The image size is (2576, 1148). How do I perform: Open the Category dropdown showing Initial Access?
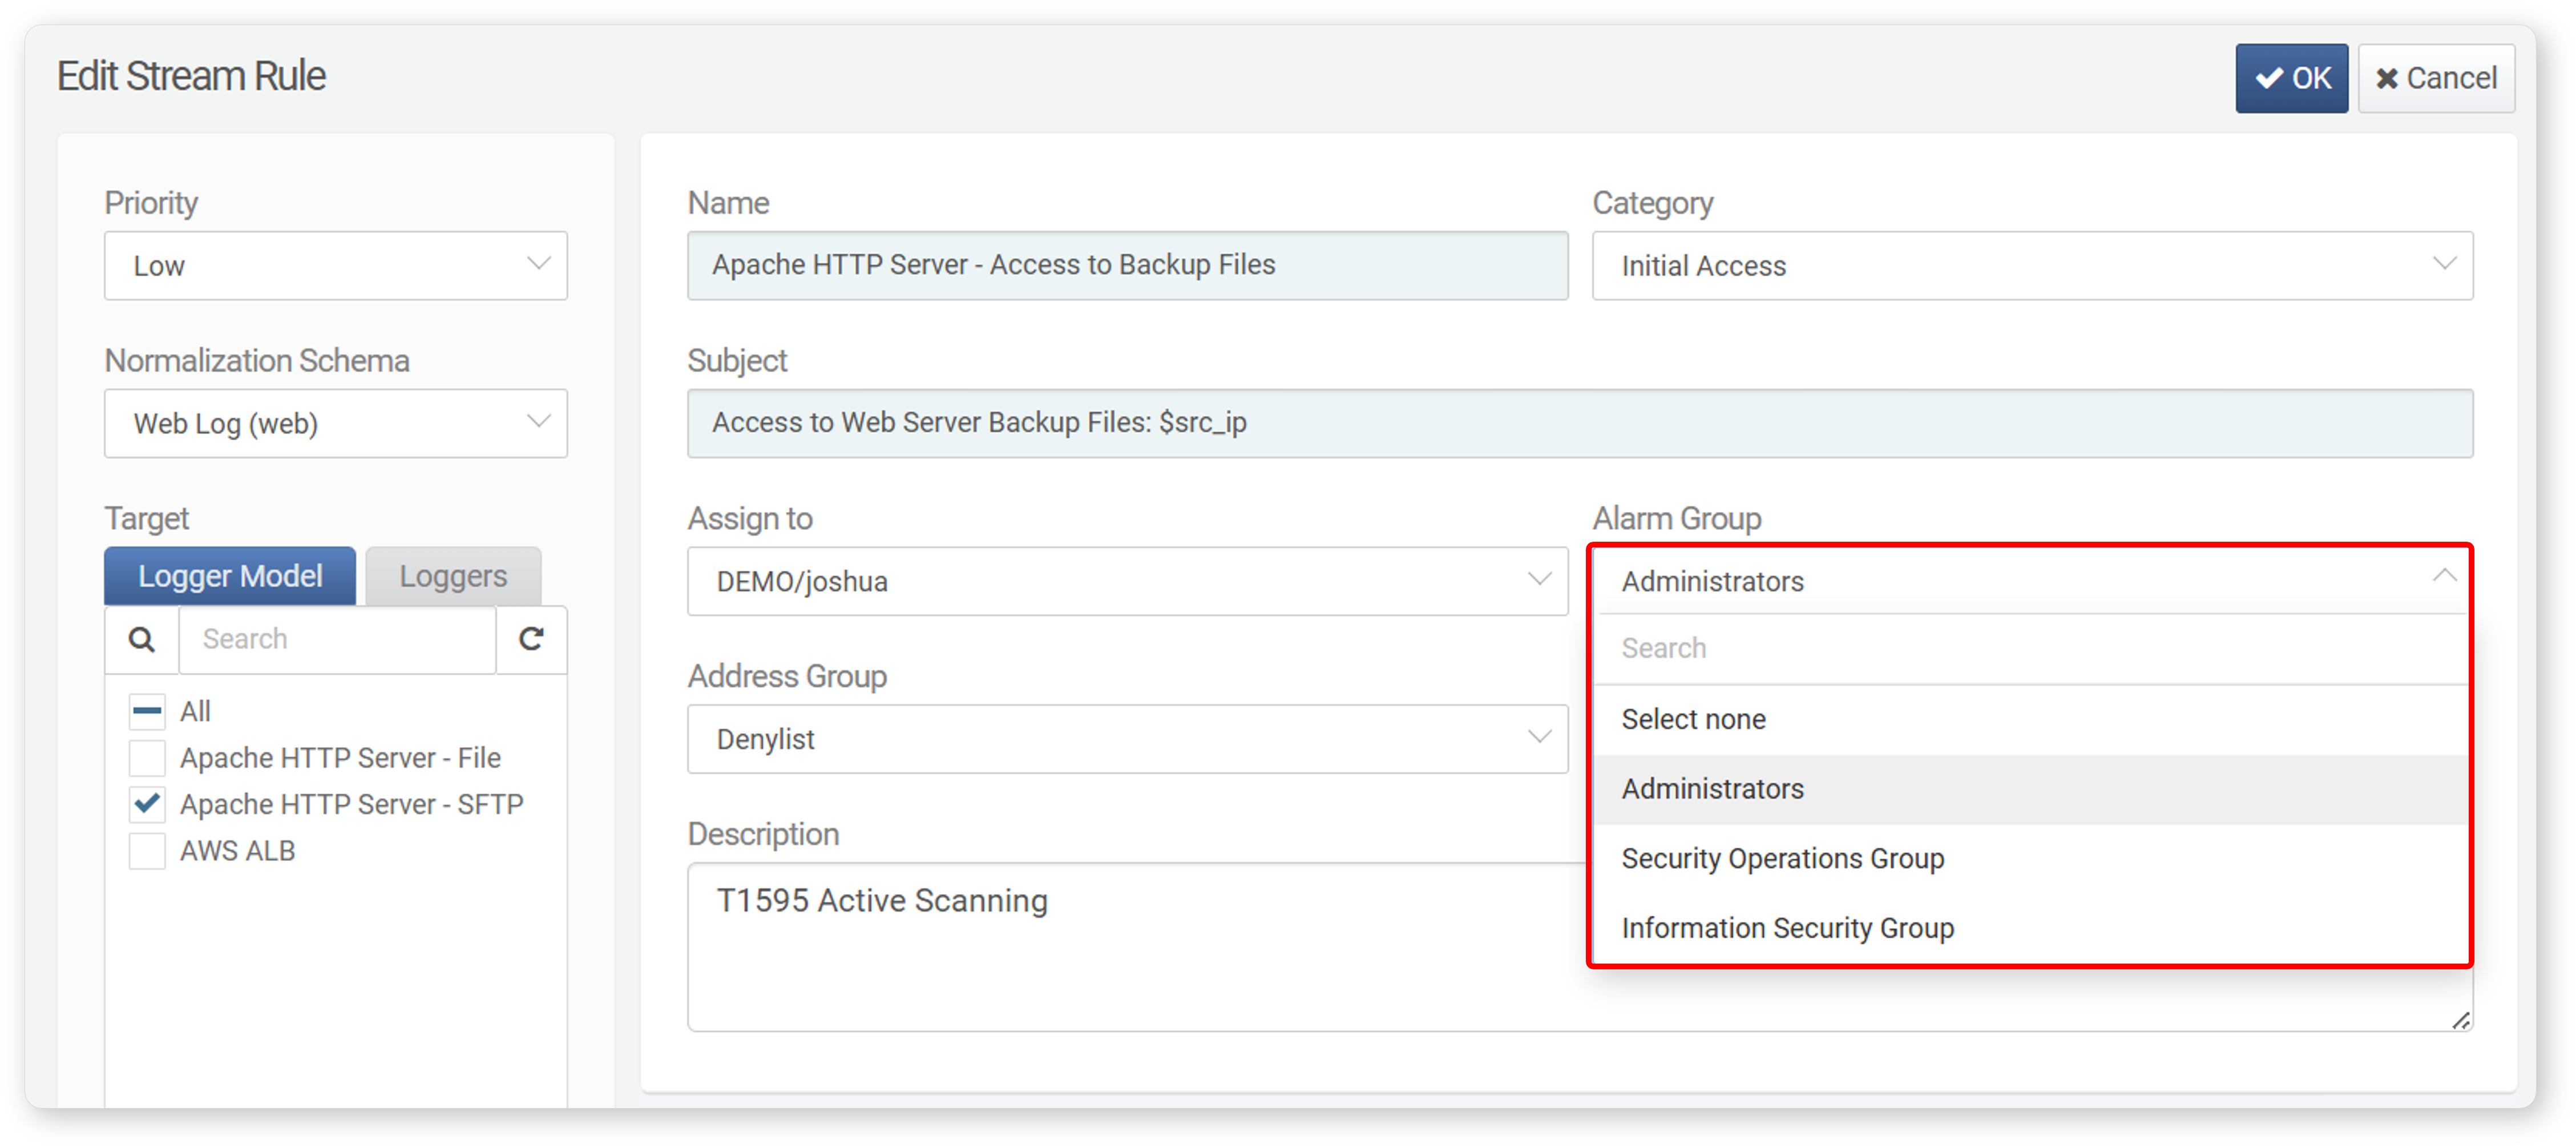[x=2032, y=266]
